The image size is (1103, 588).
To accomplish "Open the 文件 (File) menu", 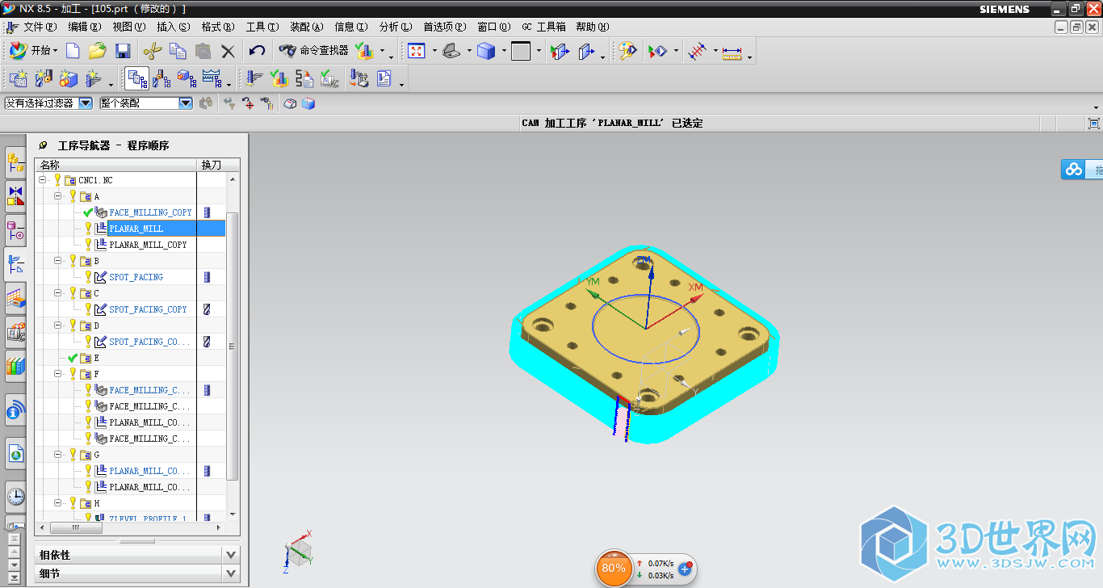I will [x=39, y=27].
